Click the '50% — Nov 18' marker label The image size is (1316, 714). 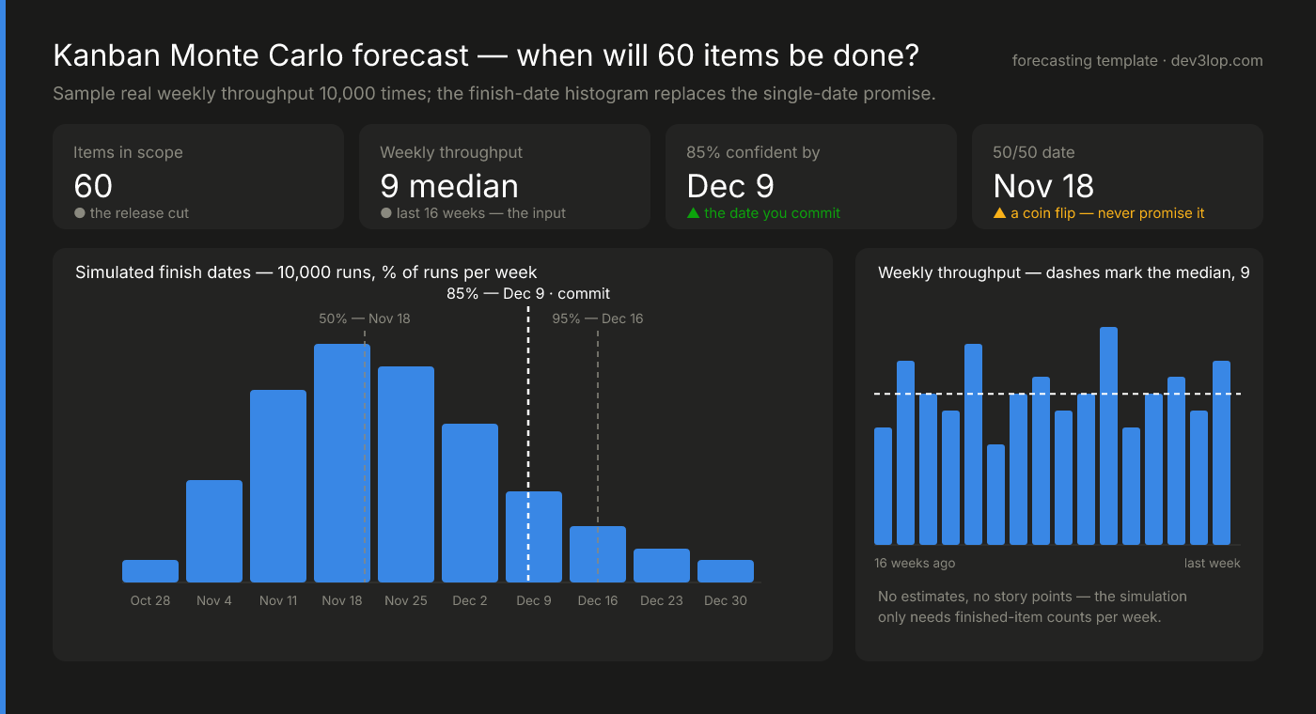(x=365, y=318)
